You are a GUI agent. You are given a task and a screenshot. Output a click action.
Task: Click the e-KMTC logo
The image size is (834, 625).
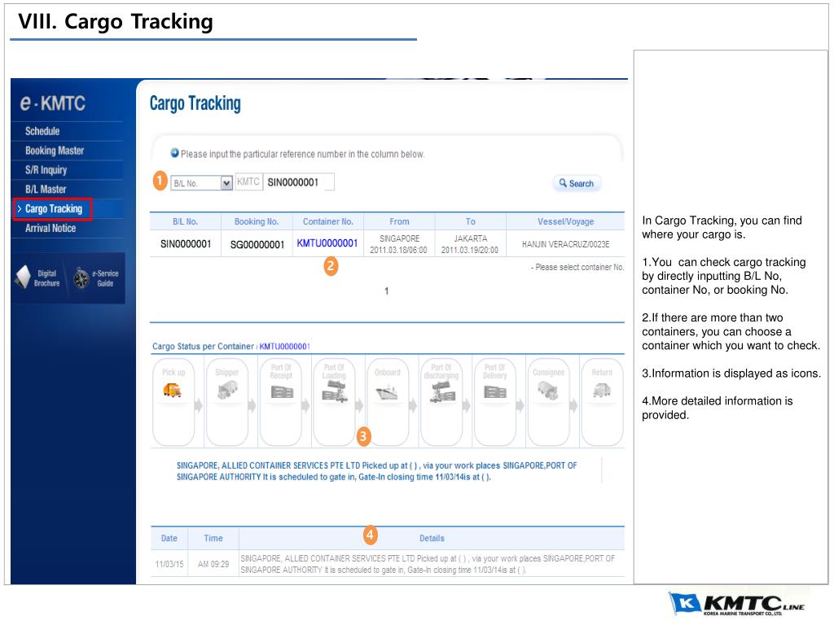pyautogui.click(x=53, y=103)
